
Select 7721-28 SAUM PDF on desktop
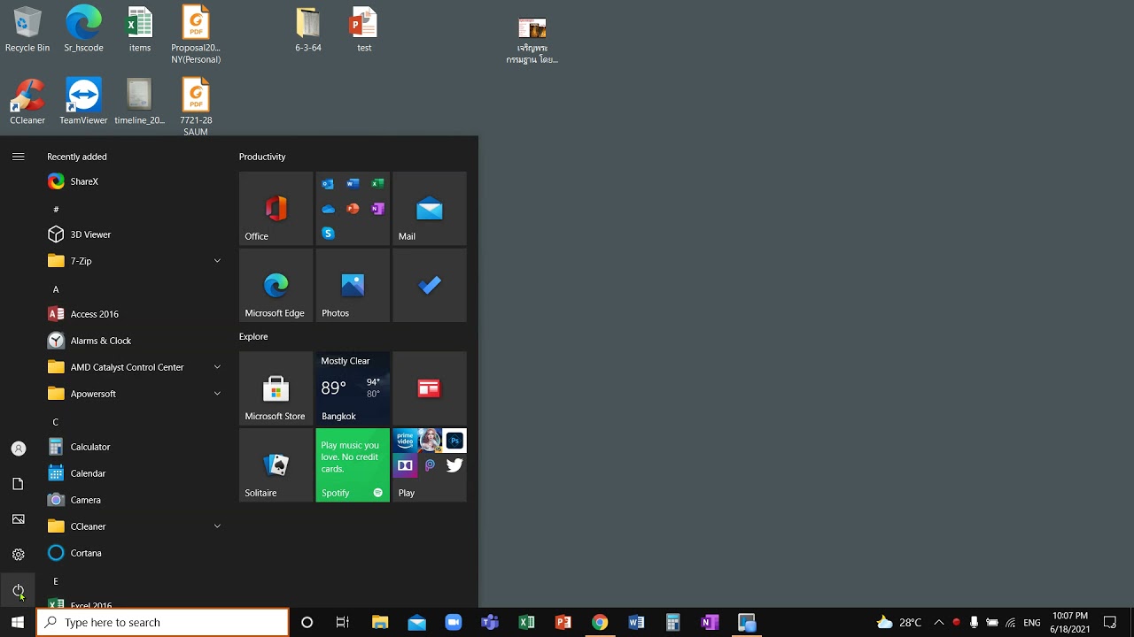point(196,106)
